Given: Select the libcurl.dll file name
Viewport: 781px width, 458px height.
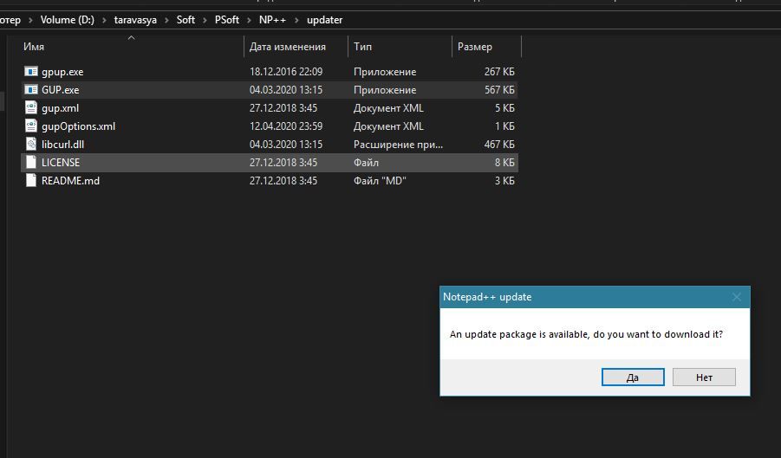Looking at the screenshot, I should [62, 145].
